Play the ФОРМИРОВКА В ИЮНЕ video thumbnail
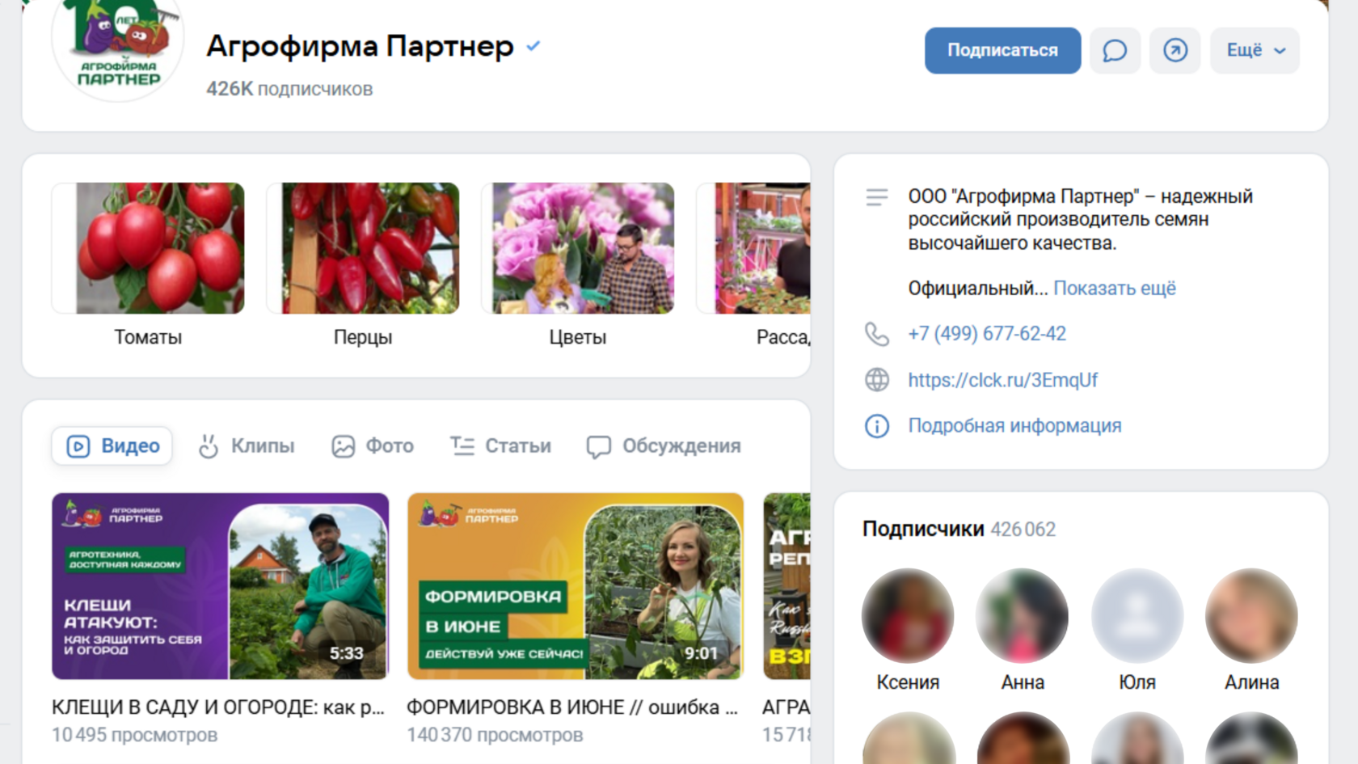Screen dimensions: 1358x764 coord(576,586)
